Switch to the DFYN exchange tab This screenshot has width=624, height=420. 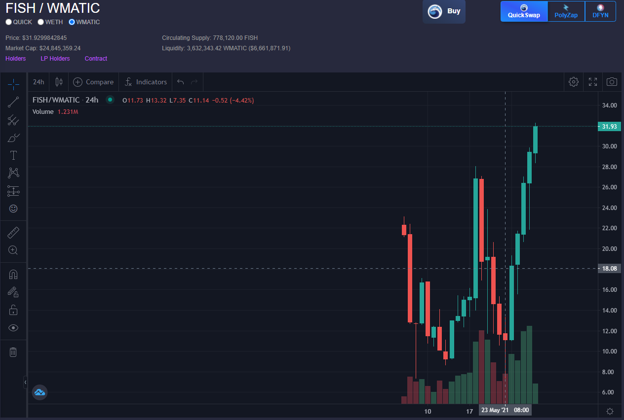[x=600, y=11]
